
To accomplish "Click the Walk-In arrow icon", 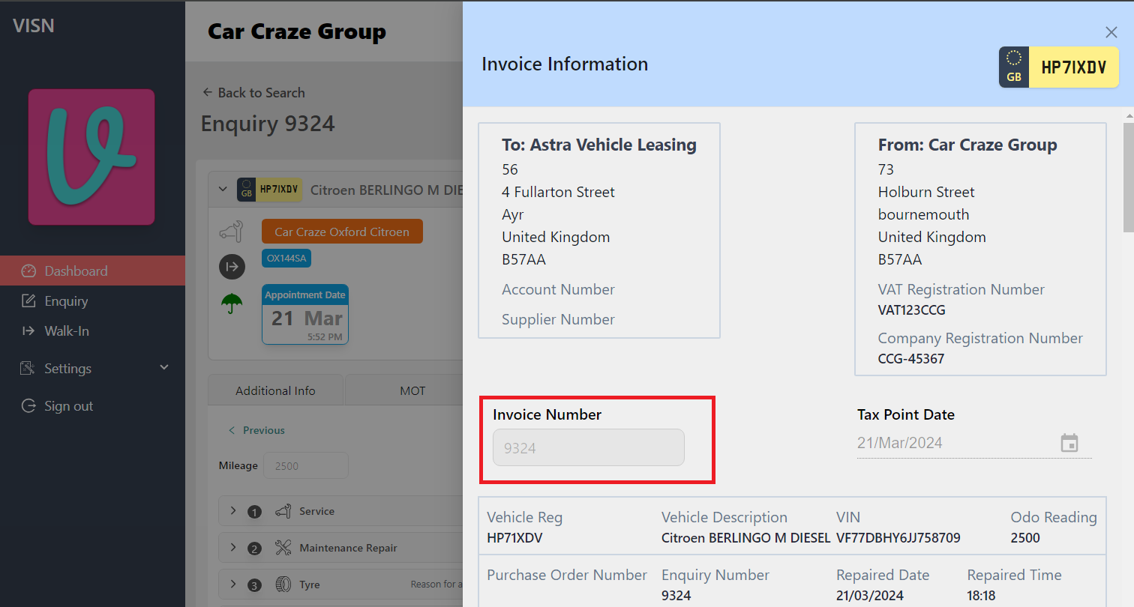I will coord(28,330).
